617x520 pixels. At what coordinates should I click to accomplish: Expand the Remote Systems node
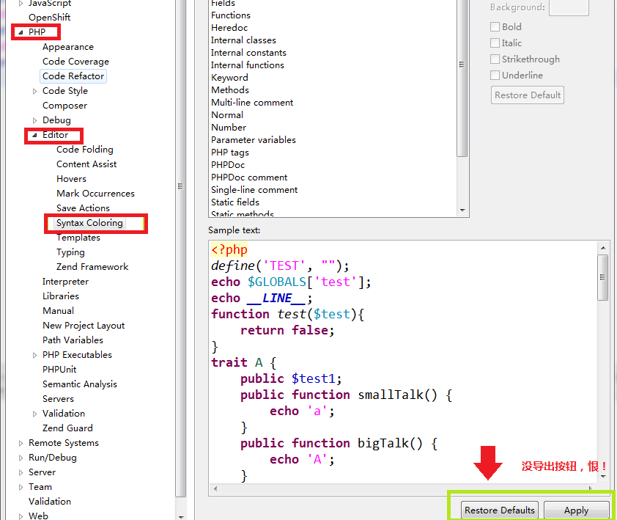pos(21,443)
